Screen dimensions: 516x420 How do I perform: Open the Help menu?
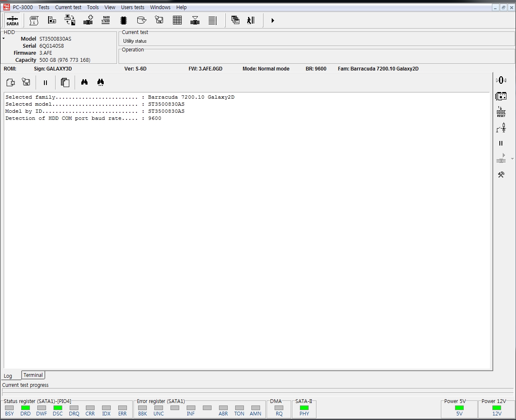pyautogui.click(x=181, y=7)
